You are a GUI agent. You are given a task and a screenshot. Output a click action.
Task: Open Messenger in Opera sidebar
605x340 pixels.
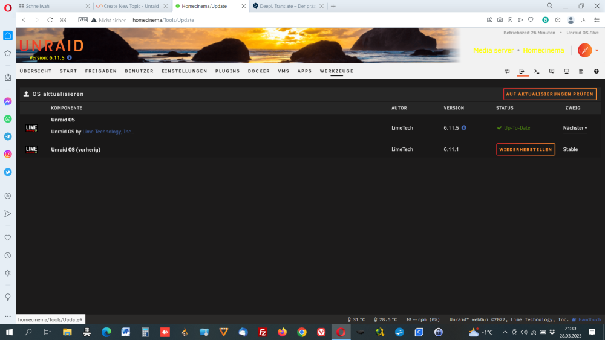(8, 101)
